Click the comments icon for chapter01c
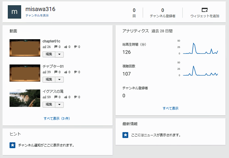 (56, 47)
